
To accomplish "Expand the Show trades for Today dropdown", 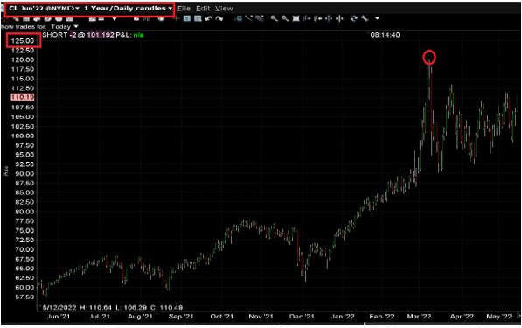I will (x=64, y=26).
